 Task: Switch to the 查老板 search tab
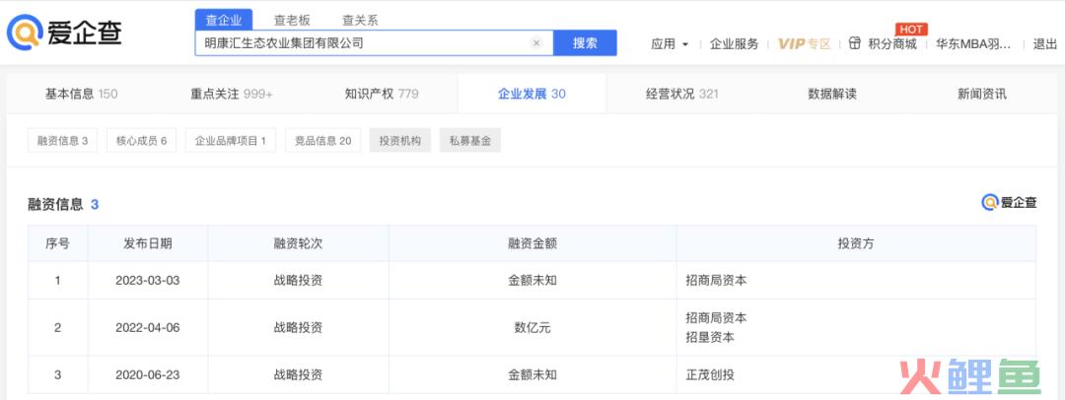(292, 21)
